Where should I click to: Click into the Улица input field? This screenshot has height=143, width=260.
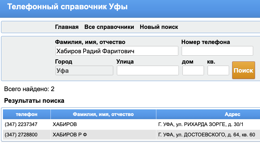click(x=148, y=71)
